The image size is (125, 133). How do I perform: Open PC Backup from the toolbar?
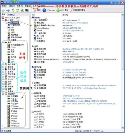[48, 10]
